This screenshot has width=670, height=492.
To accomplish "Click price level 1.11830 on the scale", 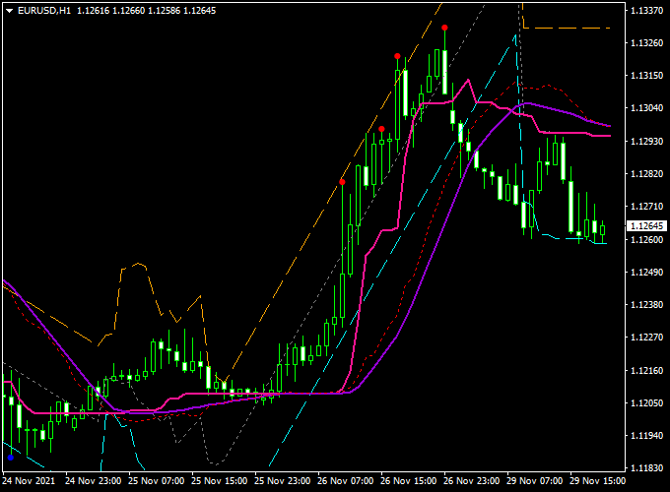I will [647, 468].
